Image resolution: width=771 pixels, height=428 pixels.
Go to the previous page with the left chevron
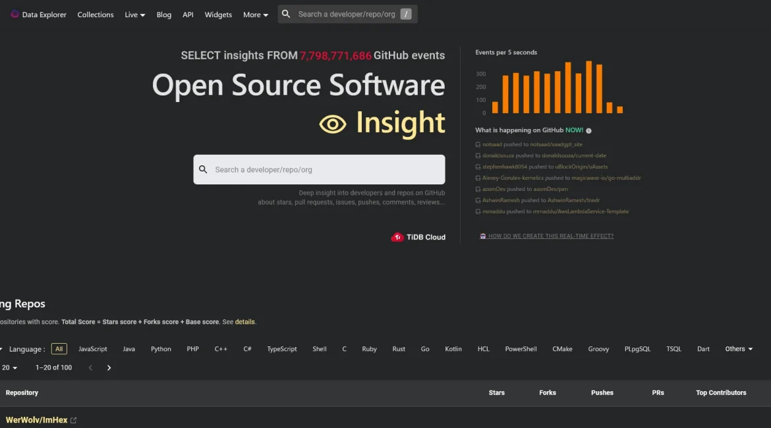click(x=90, y=367)
